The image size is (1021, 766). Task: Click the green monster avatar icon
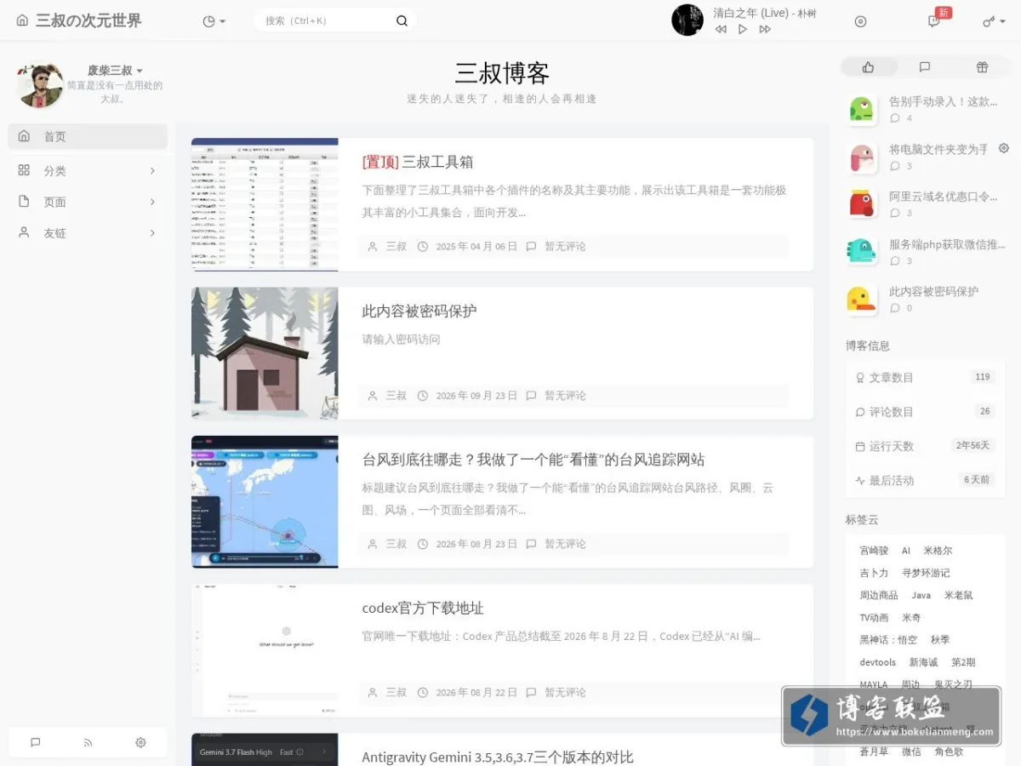click(862, 109)
